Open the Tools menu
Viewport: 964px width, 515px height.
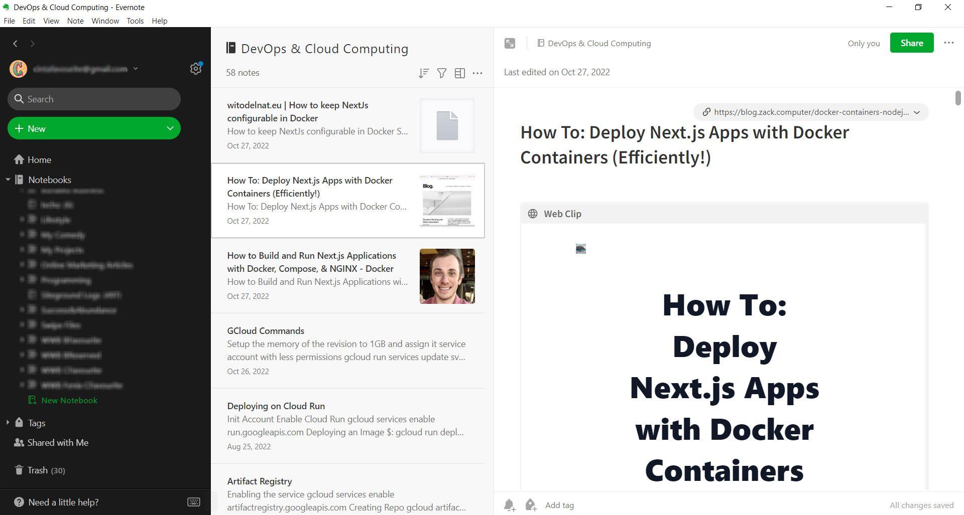click(135, 21)
